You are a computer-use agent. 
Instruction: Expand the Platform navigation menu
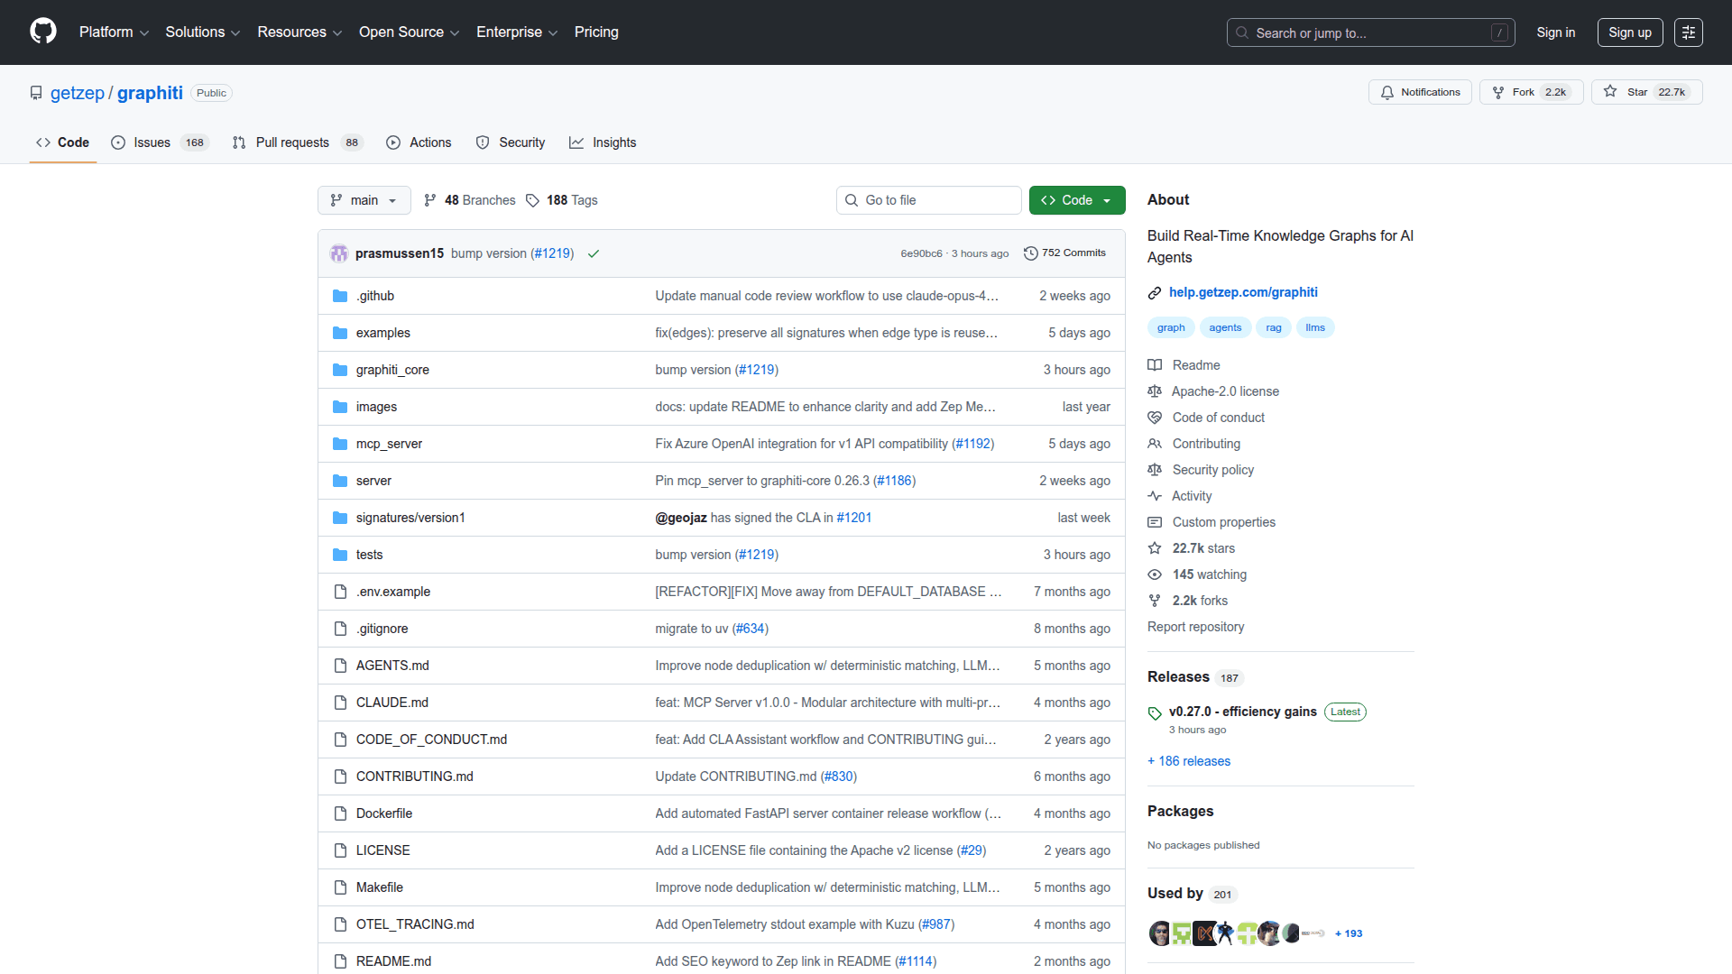[x=114, y=32]
